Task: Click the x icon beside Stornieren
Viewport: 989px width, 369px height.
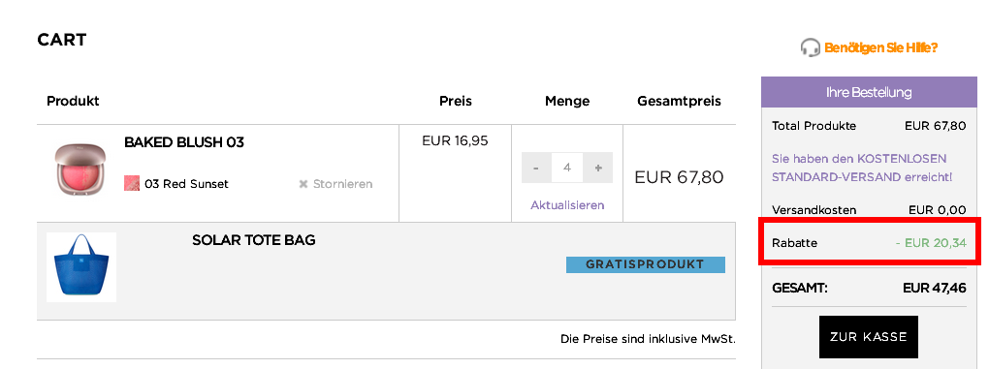Action: 303,184
